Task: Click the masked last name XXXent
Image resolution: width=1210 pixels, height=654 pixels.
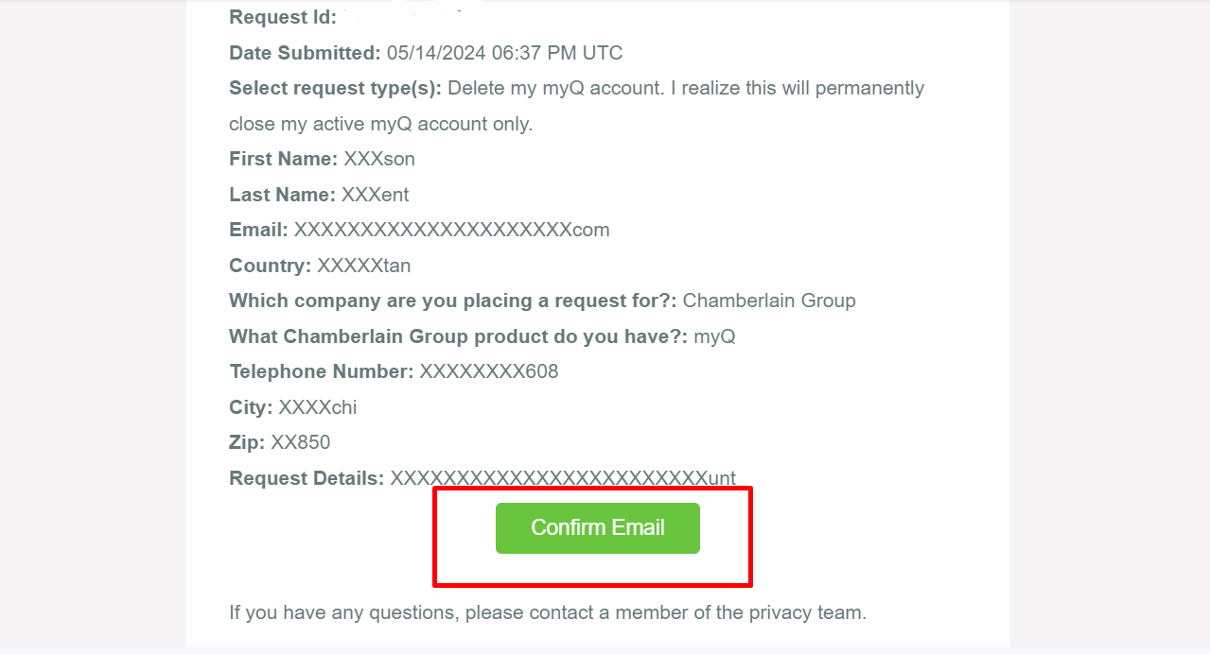Action: (x=376, y=195)
